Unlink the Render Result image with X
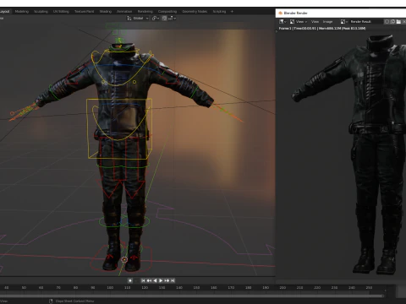Image resolution: width=406 pixels, height=304 pixels. pyautogui.click(x=403, y=22)
